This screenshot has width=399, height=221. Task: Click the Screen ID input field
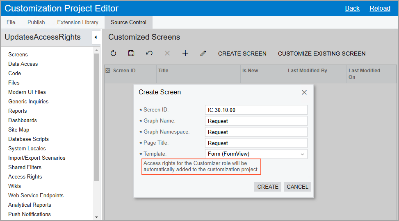click(x=256, y=110)
